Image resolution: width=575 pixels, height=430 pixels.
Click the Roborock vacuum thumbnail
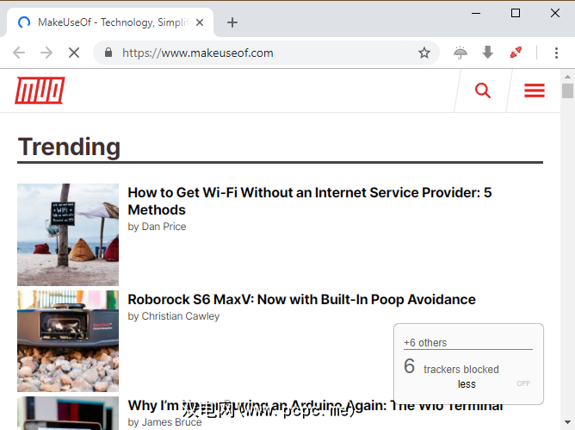(x=68, y=341)
